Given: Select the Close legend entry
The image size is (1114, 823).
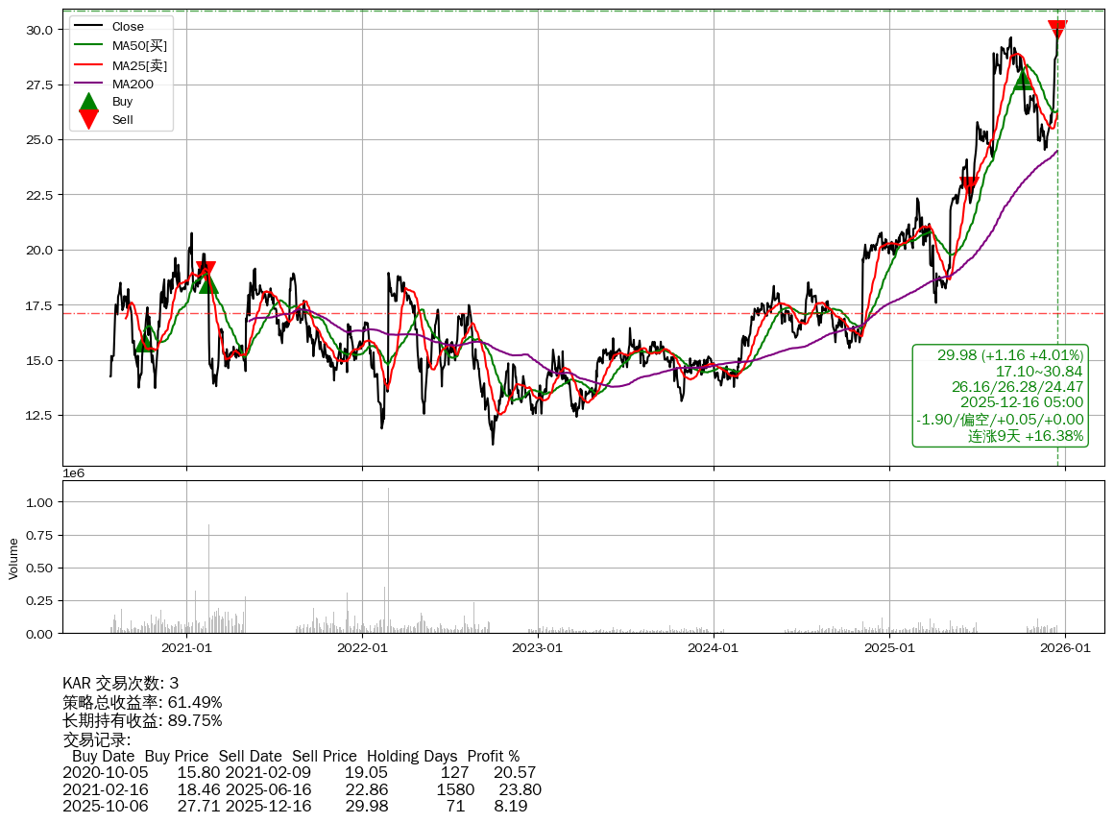Looking at the screenshot, I should 128,27.
